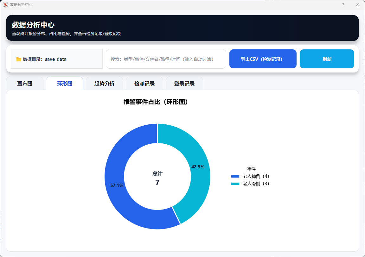The height and width of the screenshot is (257, 365).
Task: Select the 环形图 tab
Action: click(x=65, y=84)
